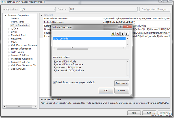Click Cancel in Include Directories dialog

(122, 91)
